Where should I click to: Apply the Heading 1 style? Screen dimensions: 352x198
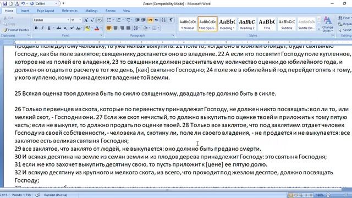[x=227, y=24]
